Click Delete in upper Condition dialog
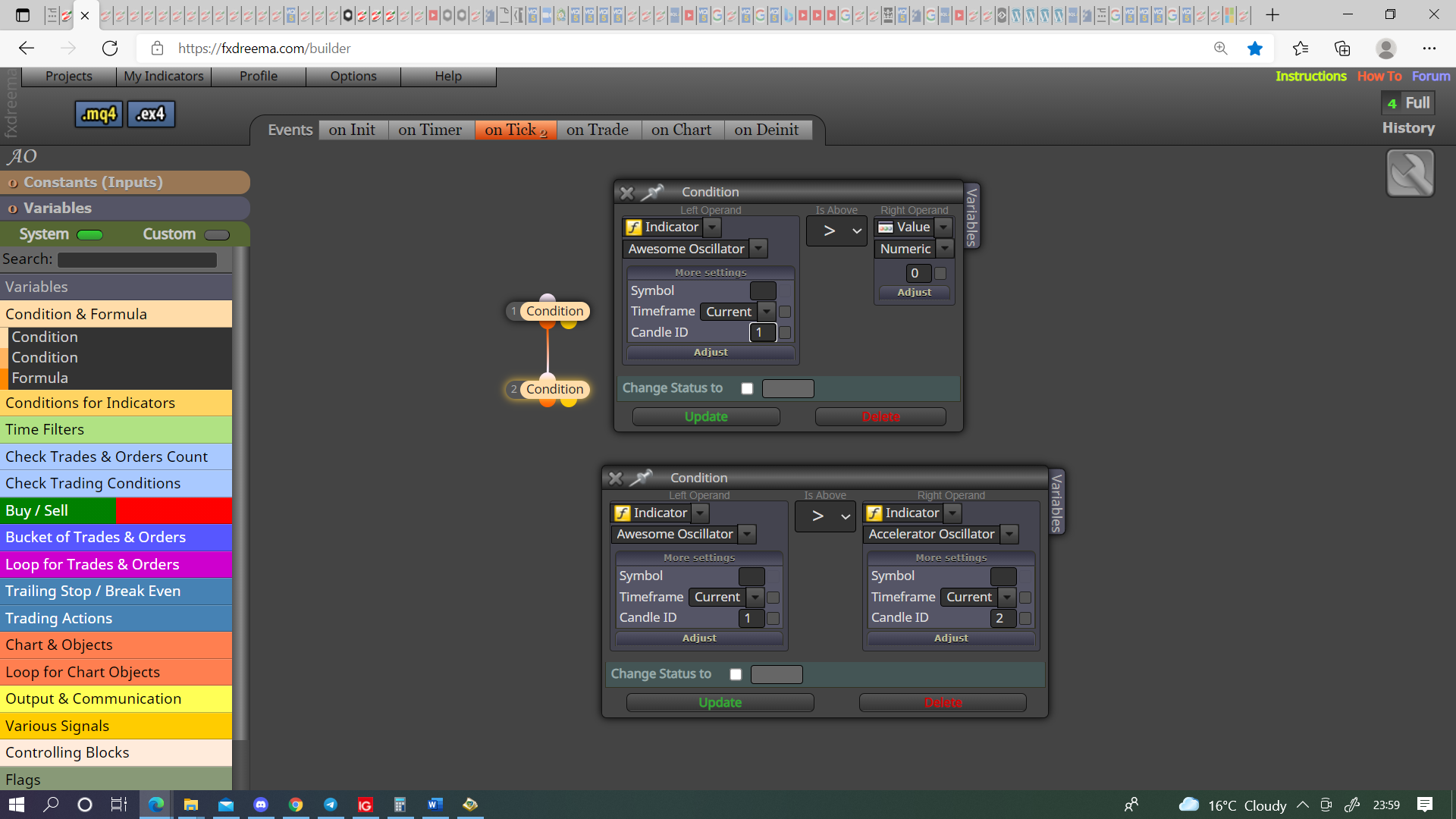This screenshot has height=819, width=1456. [880, 417]
